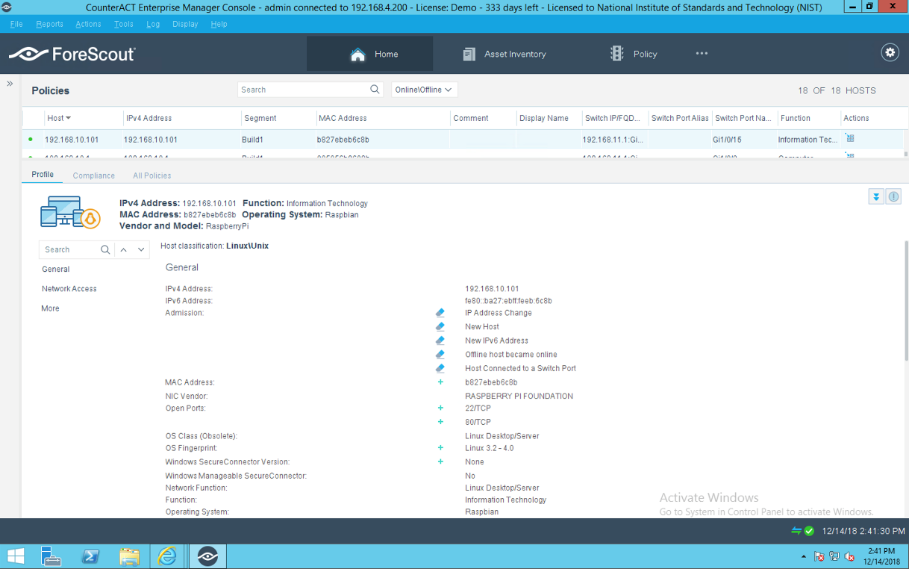Open File Explorer from taskbar
This screenshot has width=909, height=569.
tap(130, 556)
